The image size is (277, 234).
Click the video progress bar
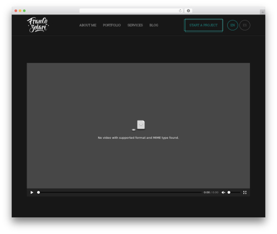(120, 193)
